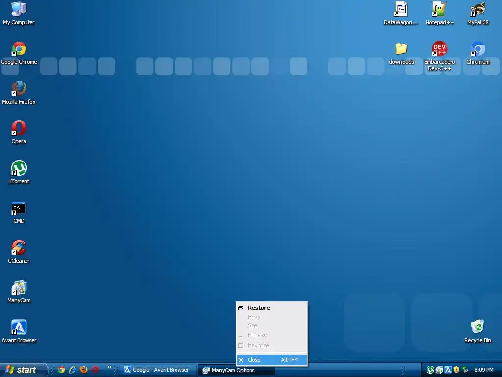Select the Embarcadero Dev-C++ desktop shortcut
This screenshot has width=502, height=377.
point(440,56)
